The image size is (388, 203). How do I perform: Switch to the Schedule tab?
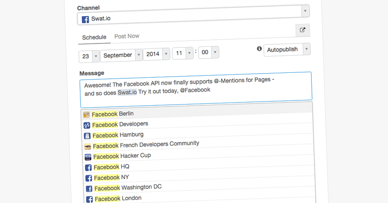point(94,37)
